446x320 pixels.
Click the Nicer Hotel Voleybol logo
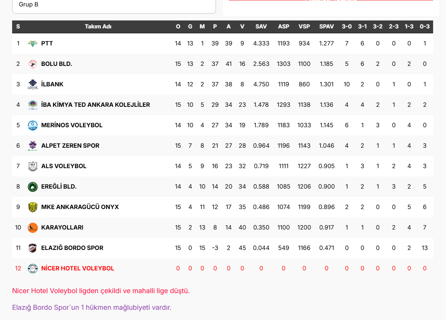(33, 268)
